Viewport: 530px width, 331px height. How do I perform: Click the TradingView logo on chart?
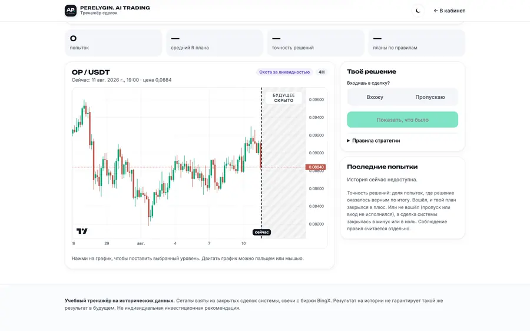[82, 231]
